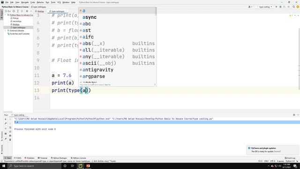
Task: Choose 'ascii(__obj)' builtins suggestion
Action: point(117,63)
